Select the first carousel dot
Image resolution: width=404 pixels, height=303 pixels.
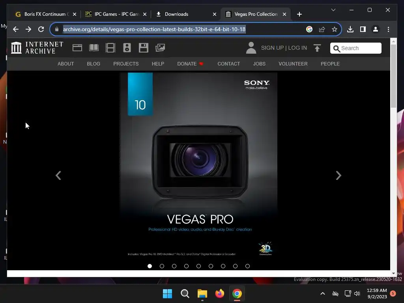(x=150, y=266)
